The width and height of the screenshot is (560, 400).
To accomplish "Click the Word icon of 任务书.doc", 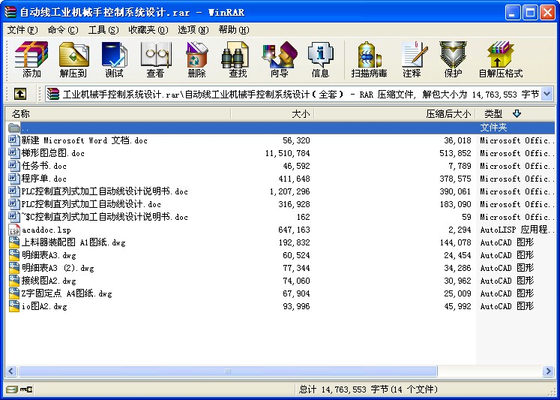I will [14, 166].
